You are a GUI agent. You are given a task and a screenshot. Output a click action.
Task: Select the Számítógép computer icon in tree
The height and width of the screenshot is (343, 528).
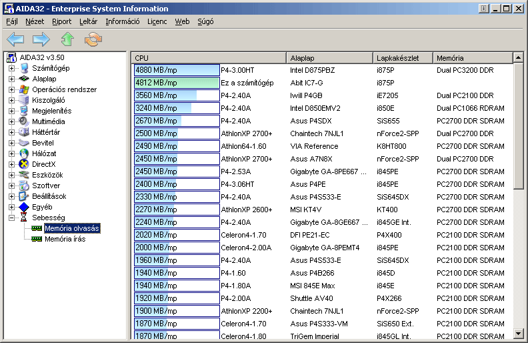(24, 68)
